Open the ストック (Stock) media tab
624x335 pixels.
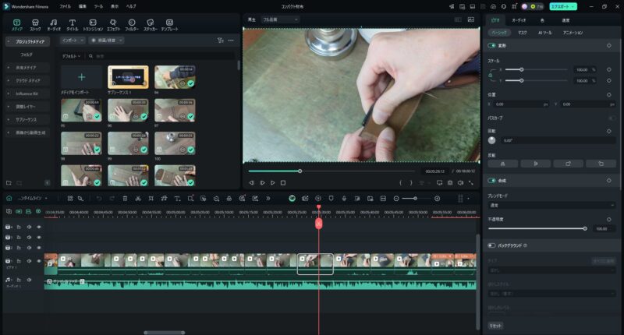(35, 25)
